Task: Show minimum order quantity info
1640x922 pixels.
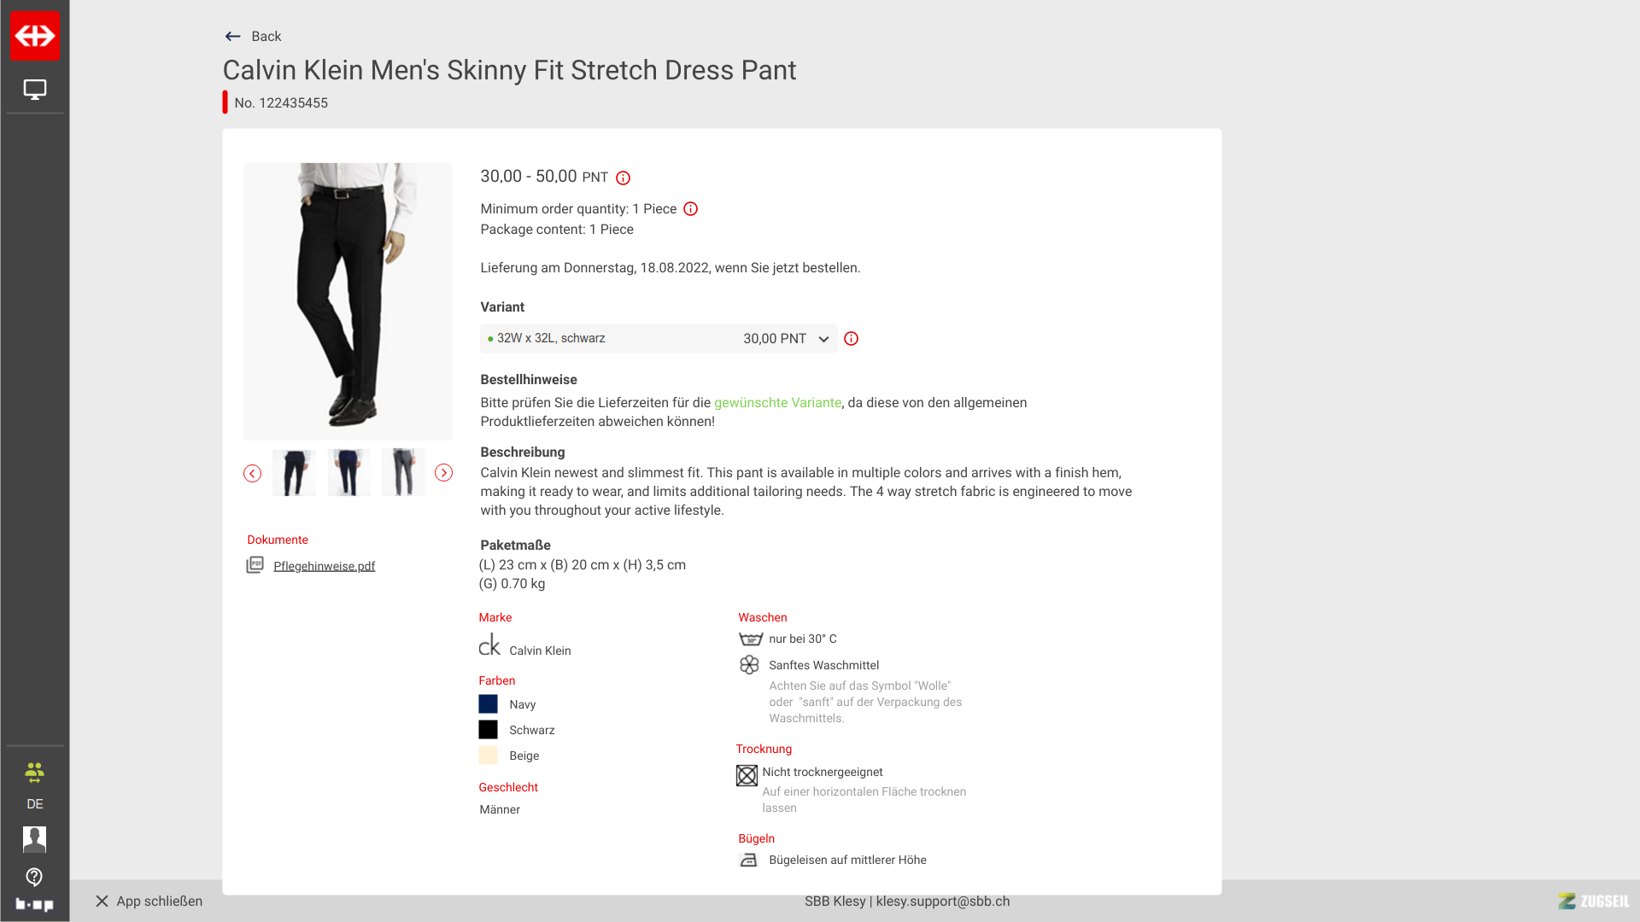Action: [691, 209]
